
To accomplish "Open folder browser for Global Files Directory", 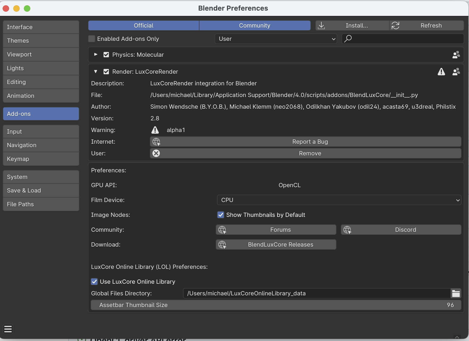I will tap(456, 293).
